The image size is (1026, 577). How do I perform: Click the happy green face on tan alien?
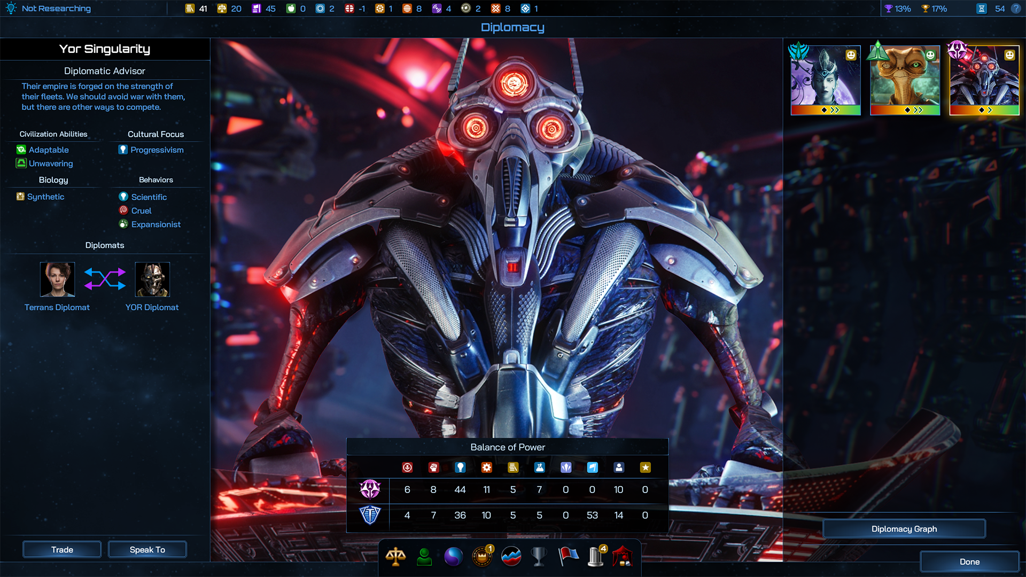tap(930, 55)
